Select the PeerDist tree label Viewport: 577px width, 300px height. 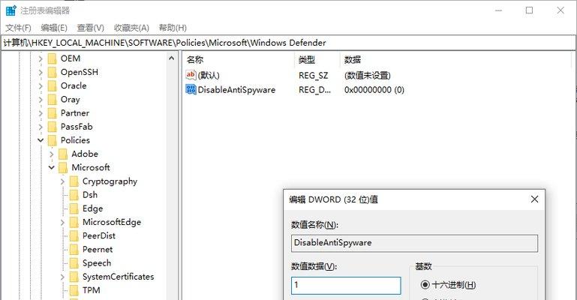tap(98, 235)
